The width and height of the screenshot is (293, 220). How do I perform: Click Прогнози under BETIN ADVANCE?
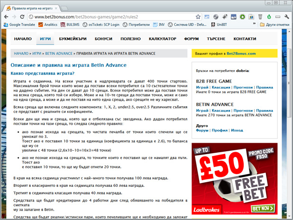tap(243, 110)
